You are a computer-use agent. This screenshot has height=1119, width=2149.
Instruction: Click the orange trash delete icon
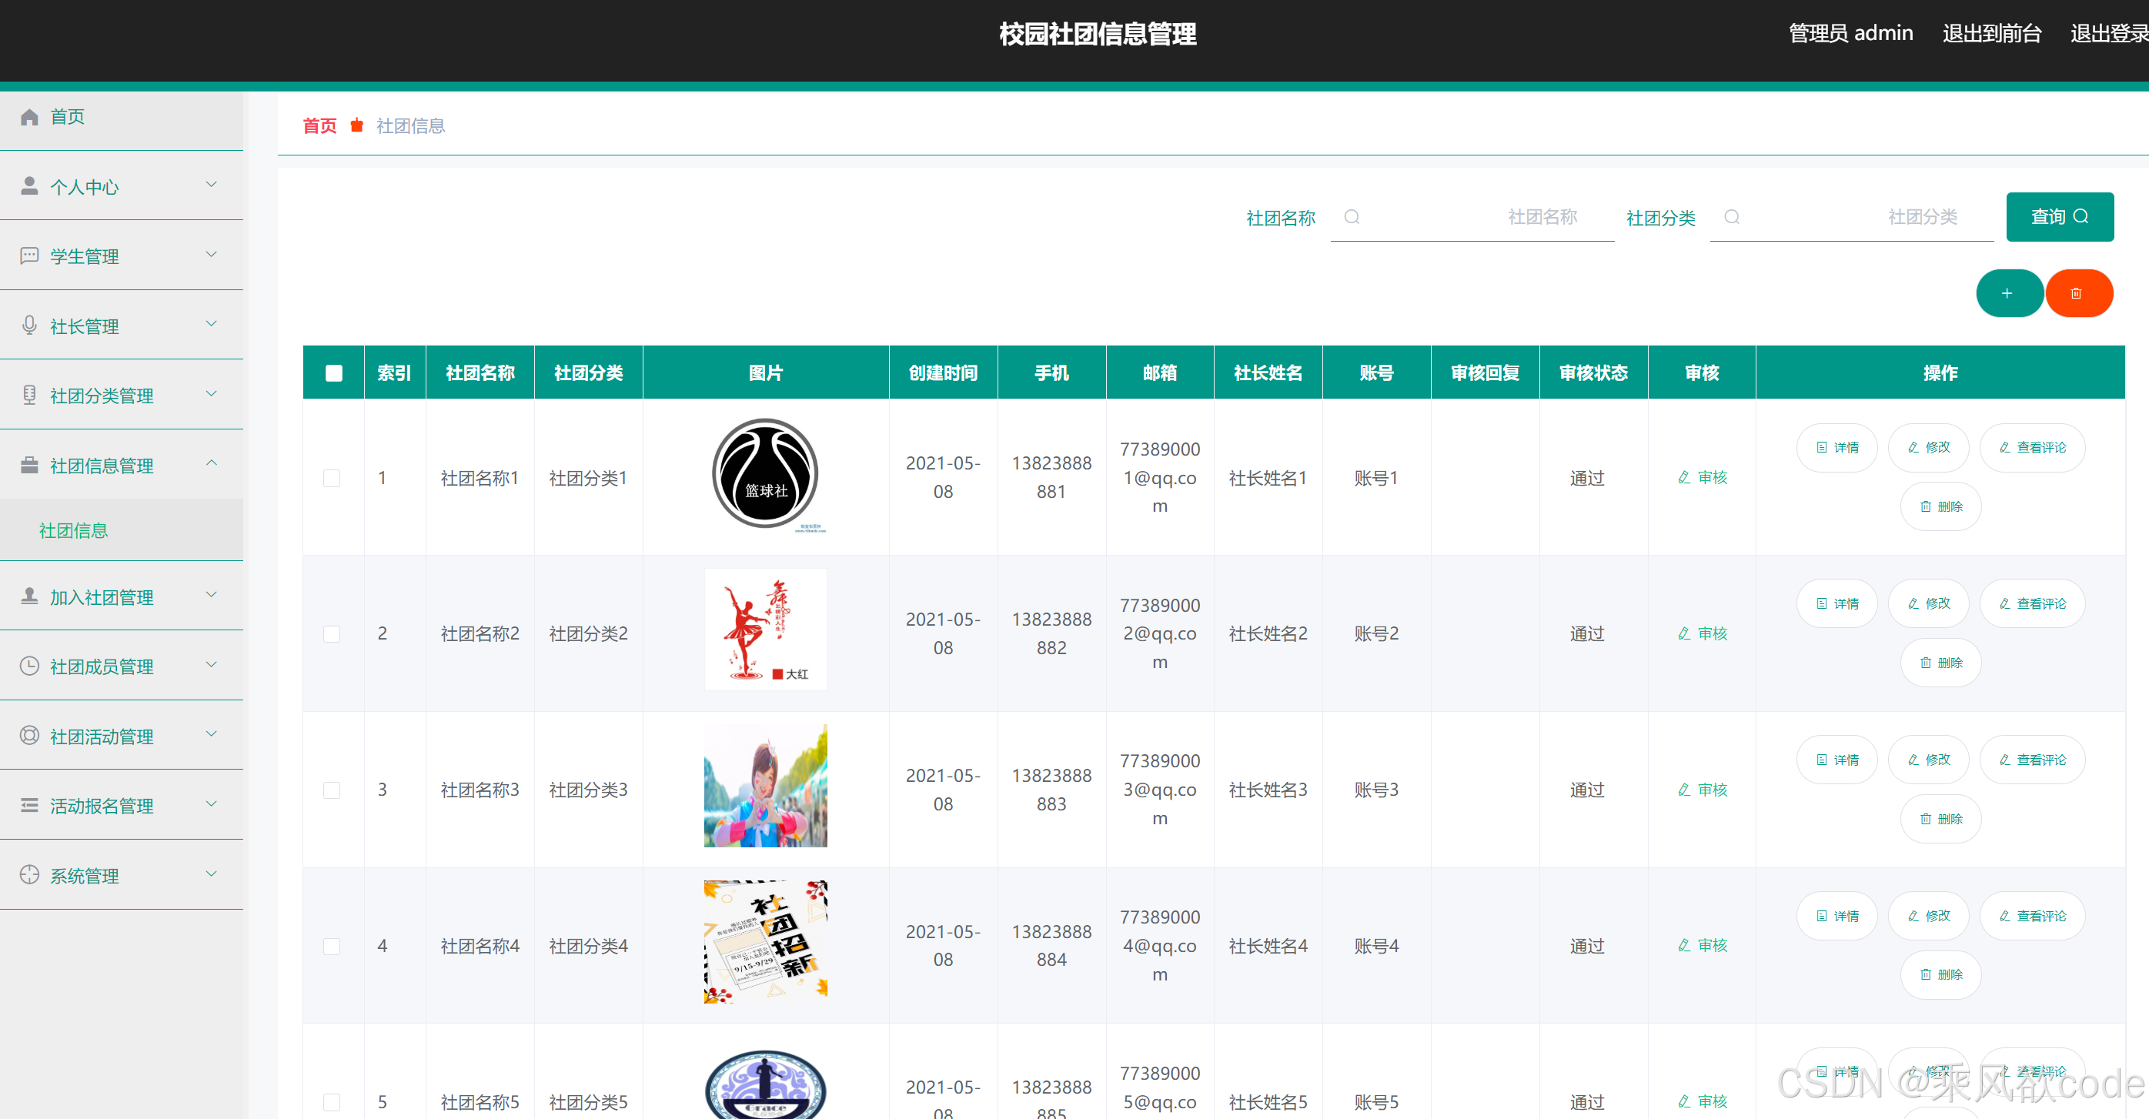[x=2079, y=292]
